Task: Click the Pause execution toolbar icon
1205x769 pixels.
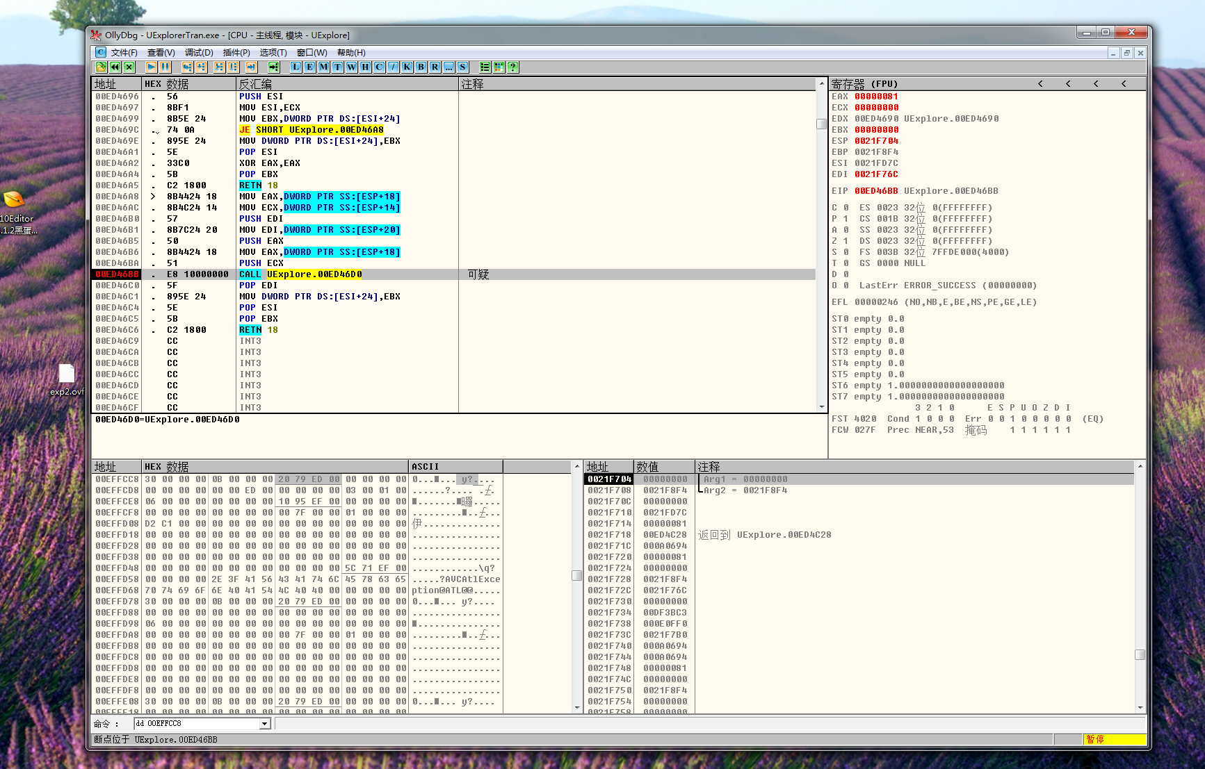Action: coord(165,67)
